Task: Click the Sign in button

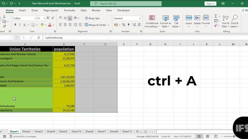Action: pyautogui.click(x=210, y=3)
